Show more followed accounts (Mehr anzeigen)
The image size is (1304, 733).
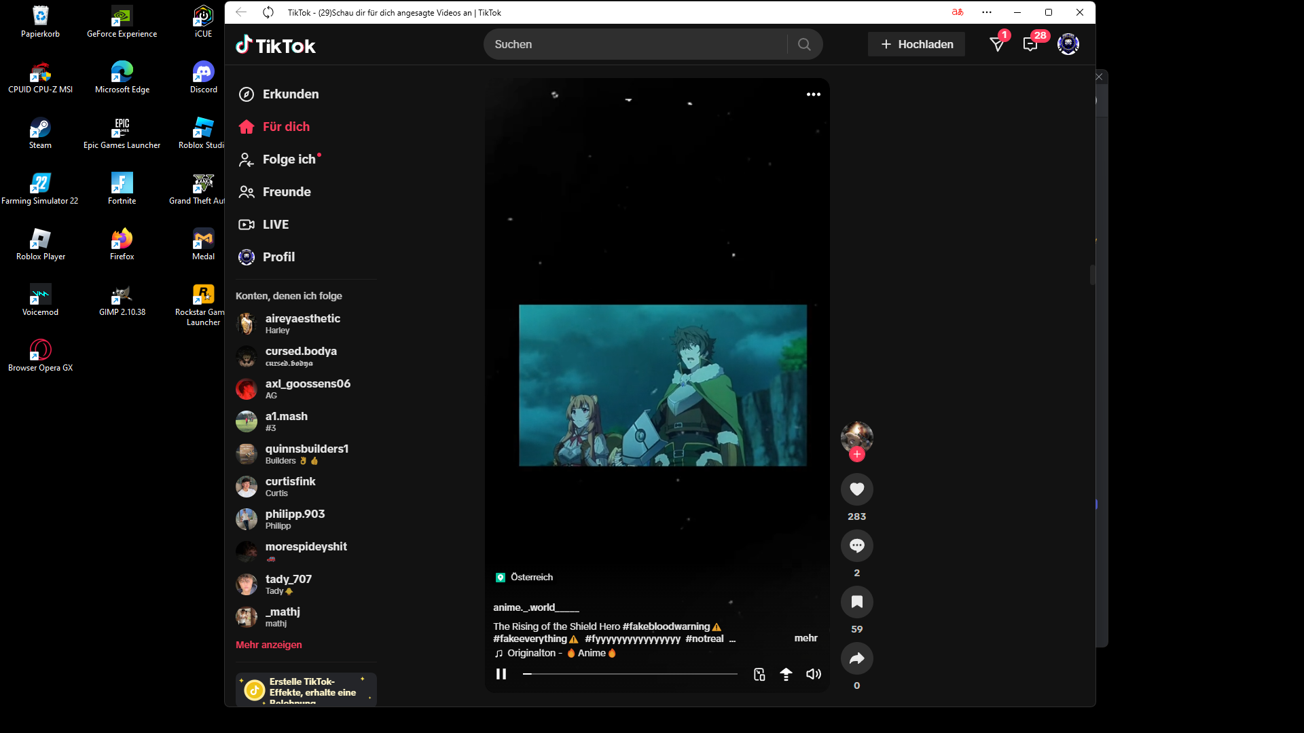click(269, 645)
